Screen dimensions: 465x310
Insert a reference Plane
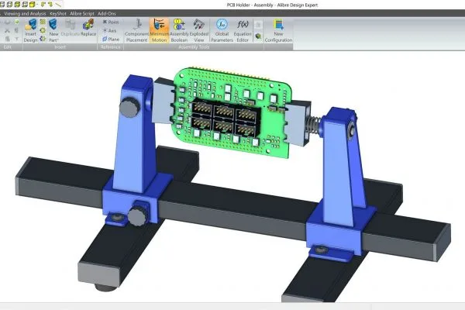(111, 40)
